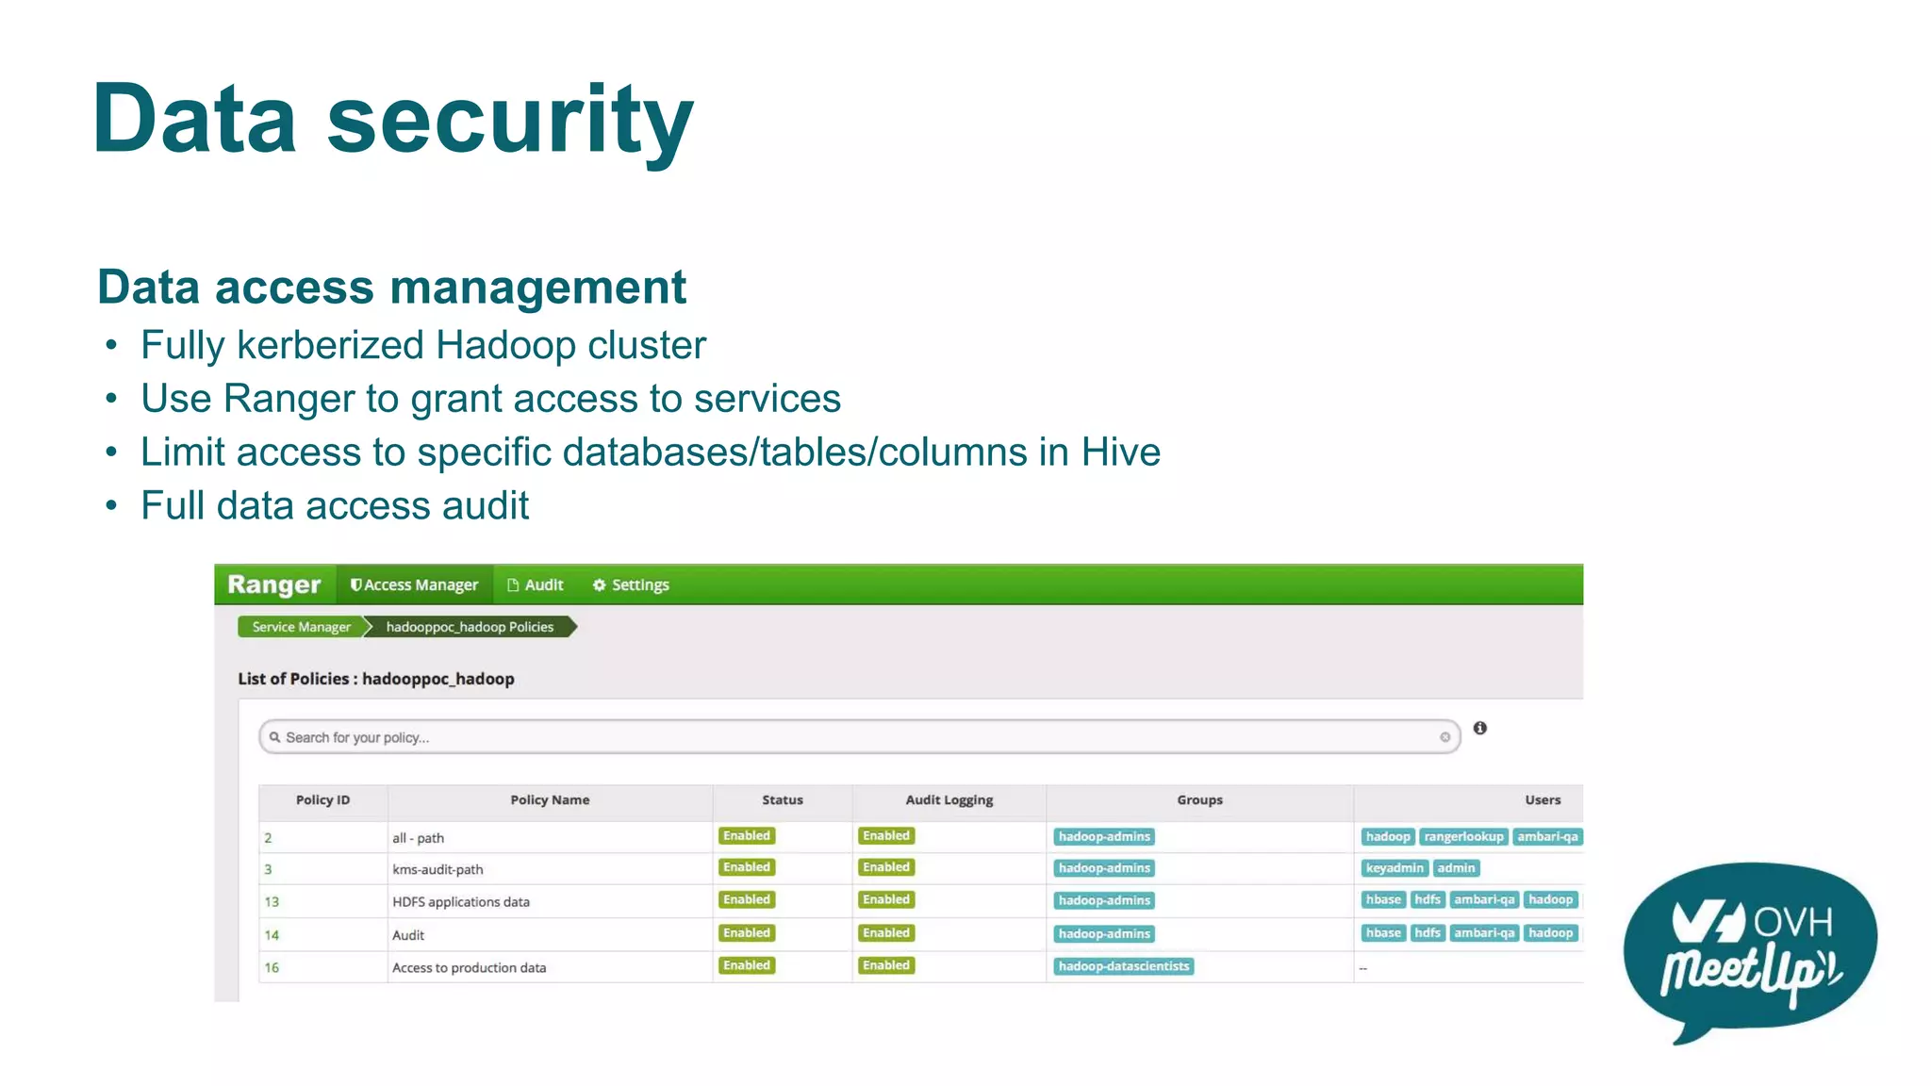
Task: Click hdfs user tag in Audit row
Action: 1428,933
